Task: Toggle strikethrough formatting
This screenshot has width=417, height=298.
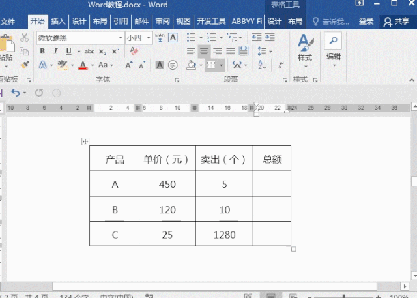Action: (x=89, y=52)
